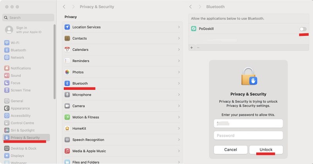Click the sidebar Search field

pyautogui.click(x=28, y=18)
